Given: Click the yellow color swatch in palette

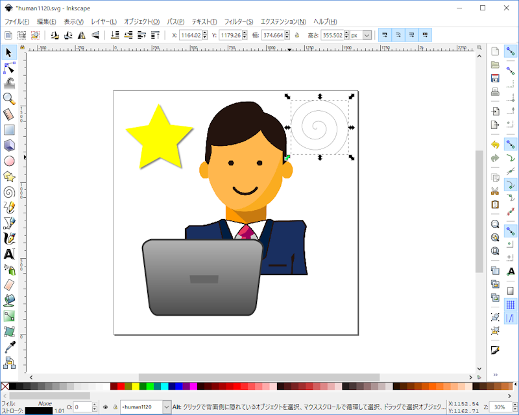Looking at the screenshot, I should [x=136, y=386].
